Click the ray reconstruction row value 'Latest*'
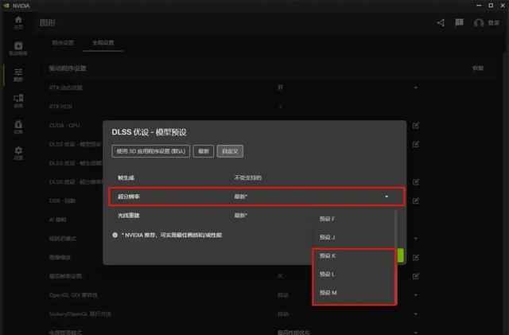This screenshot has height=335, width=509. tap(240, 216)
